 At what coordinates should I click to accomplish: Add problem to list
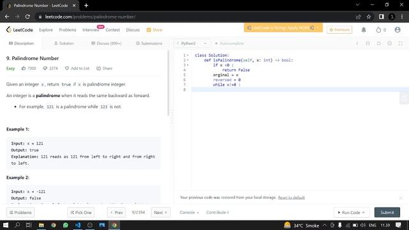click(77, 68)
